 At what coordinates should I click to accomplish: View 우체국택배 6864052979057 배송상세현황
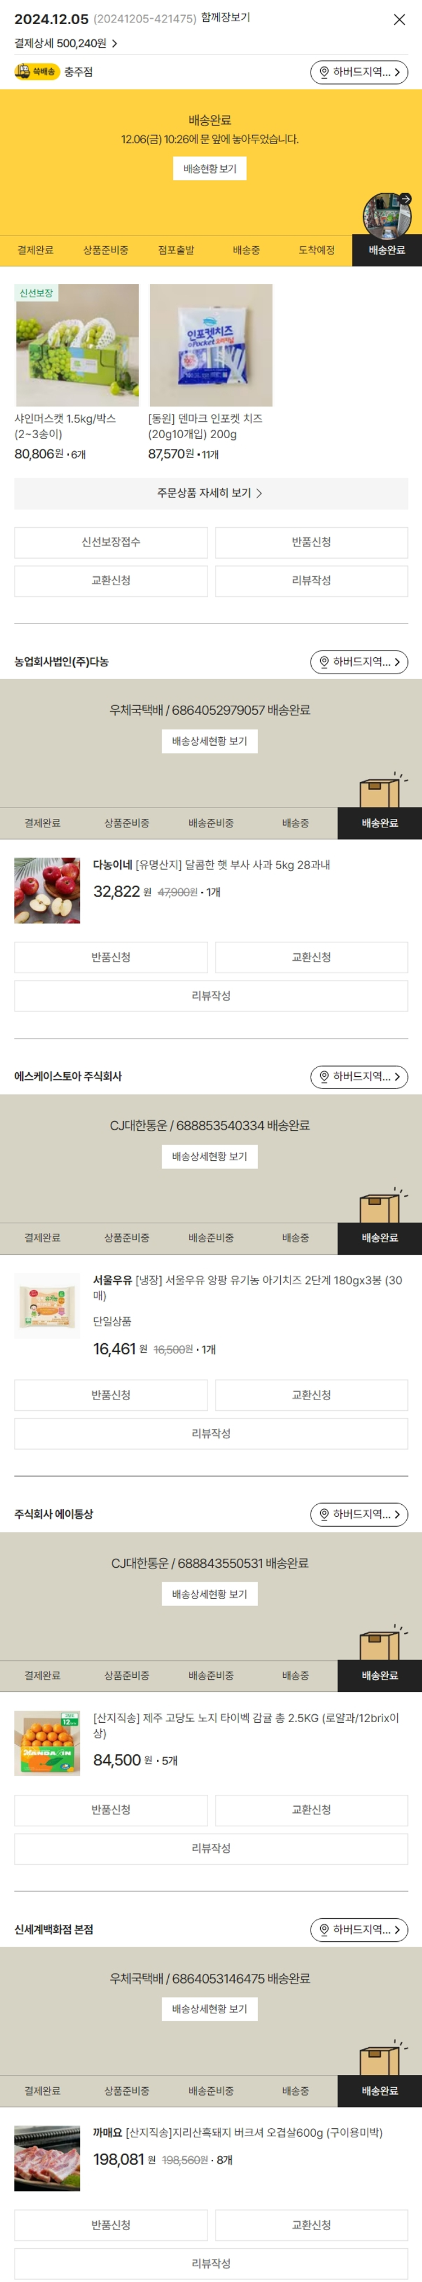[x=210, y=742]
